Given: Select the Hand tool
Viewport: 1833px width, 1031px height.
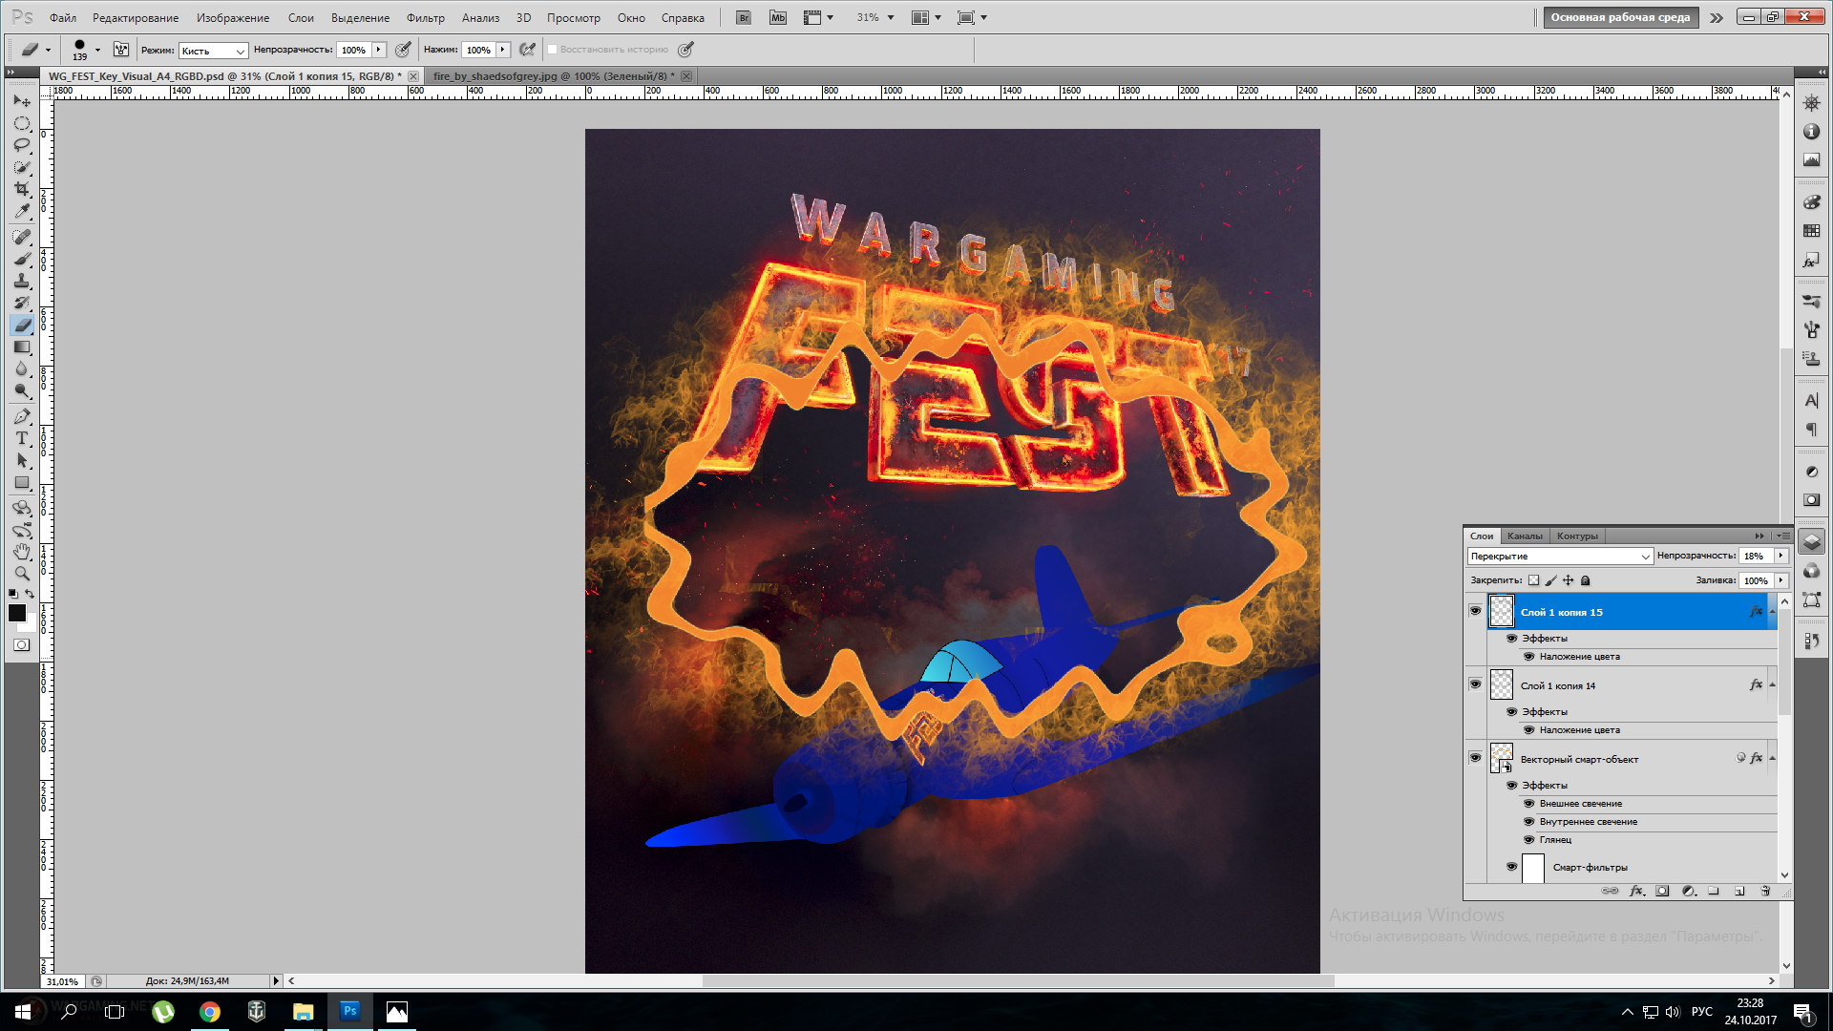Looking at the screenshot, I should pos(22,552).
